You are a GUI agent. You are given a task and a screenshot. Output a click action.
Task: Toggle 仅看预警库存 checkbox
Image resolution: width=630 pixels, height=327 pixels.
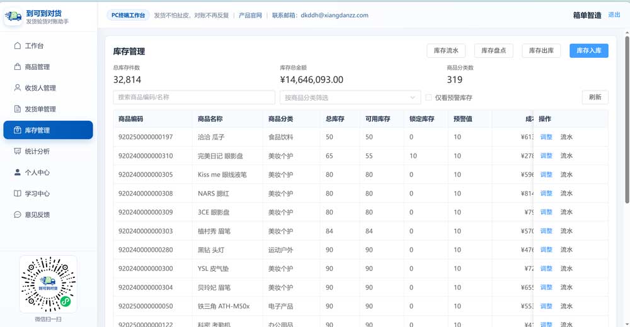[x=428, y=97]
